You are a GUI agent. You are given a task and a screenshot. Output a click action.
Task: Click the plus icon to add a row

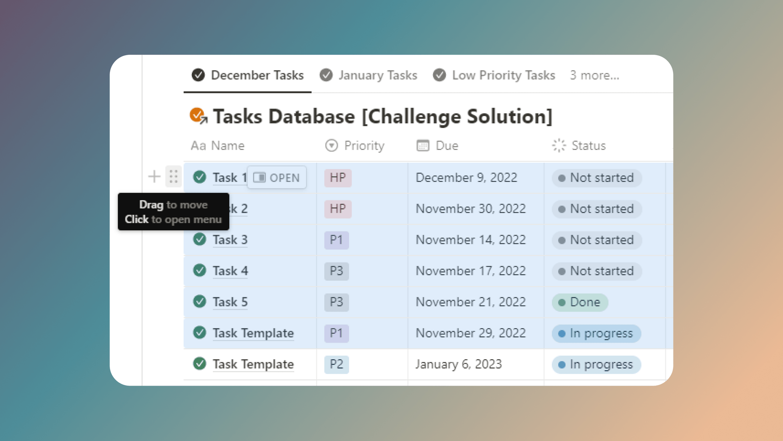click(154, 176)
